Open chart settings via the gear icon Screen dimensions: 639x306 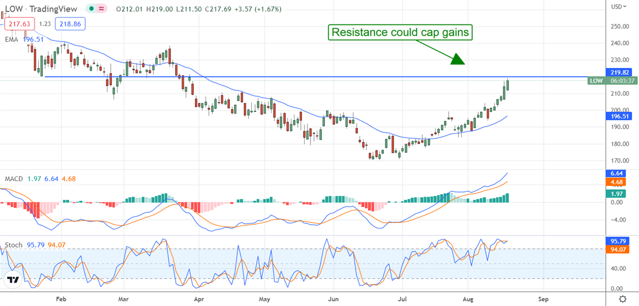622,298
